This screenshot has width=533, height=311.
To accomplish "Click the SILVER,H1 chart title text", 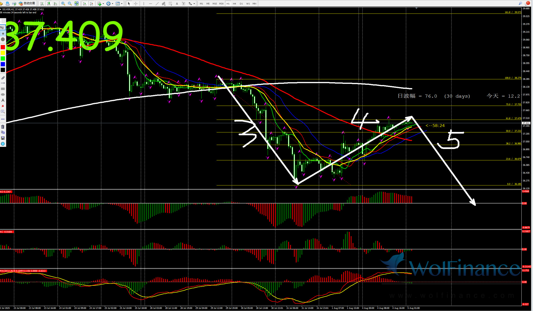I will click(x=8, y=9).
